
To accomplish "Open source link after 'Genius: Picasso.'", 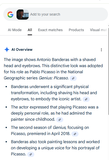I will point(73,78).
